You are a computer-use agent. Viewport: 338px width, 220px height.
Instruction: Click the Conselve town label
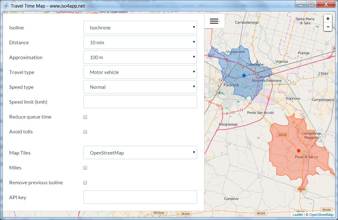(231, 199)
